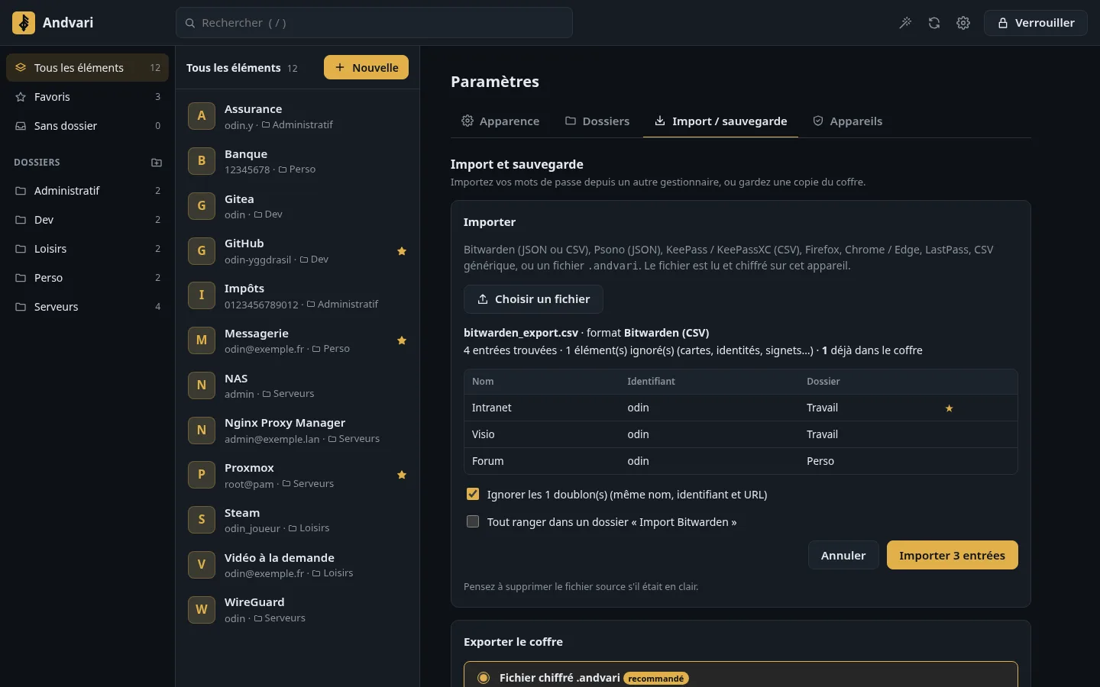Click the Verrouiller button

pos(1036,23)
